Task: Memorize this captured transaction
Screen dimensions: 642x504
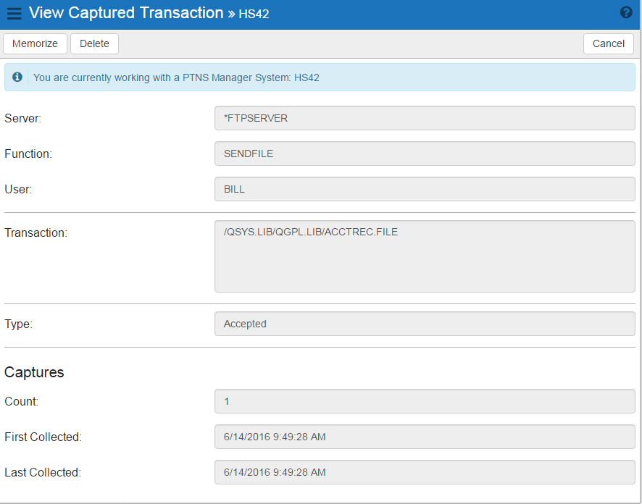Action: tap(36, 43)
